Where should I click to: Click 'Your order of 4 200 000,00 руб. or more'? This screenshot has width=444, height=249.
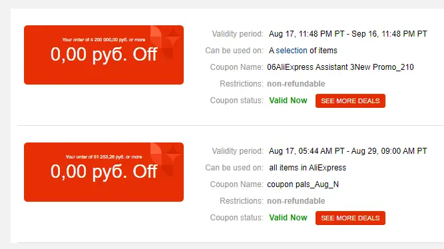(x=104, y=40)
